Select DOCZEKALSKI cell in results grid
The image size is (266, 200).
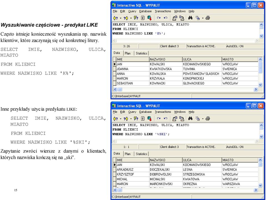coord(166,170)
